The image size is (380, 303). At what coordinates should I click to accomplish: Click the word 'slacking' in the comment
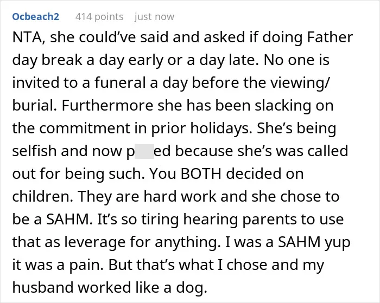point(283,106)
